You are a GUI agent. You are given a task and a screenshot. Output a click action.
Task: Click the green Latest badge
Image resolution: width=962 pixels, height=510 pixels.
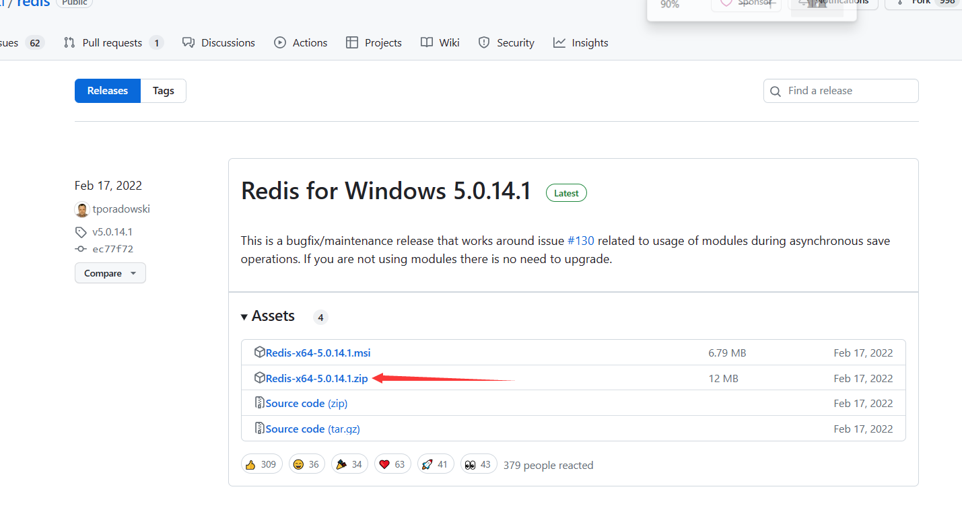click(x=566, y=193)
